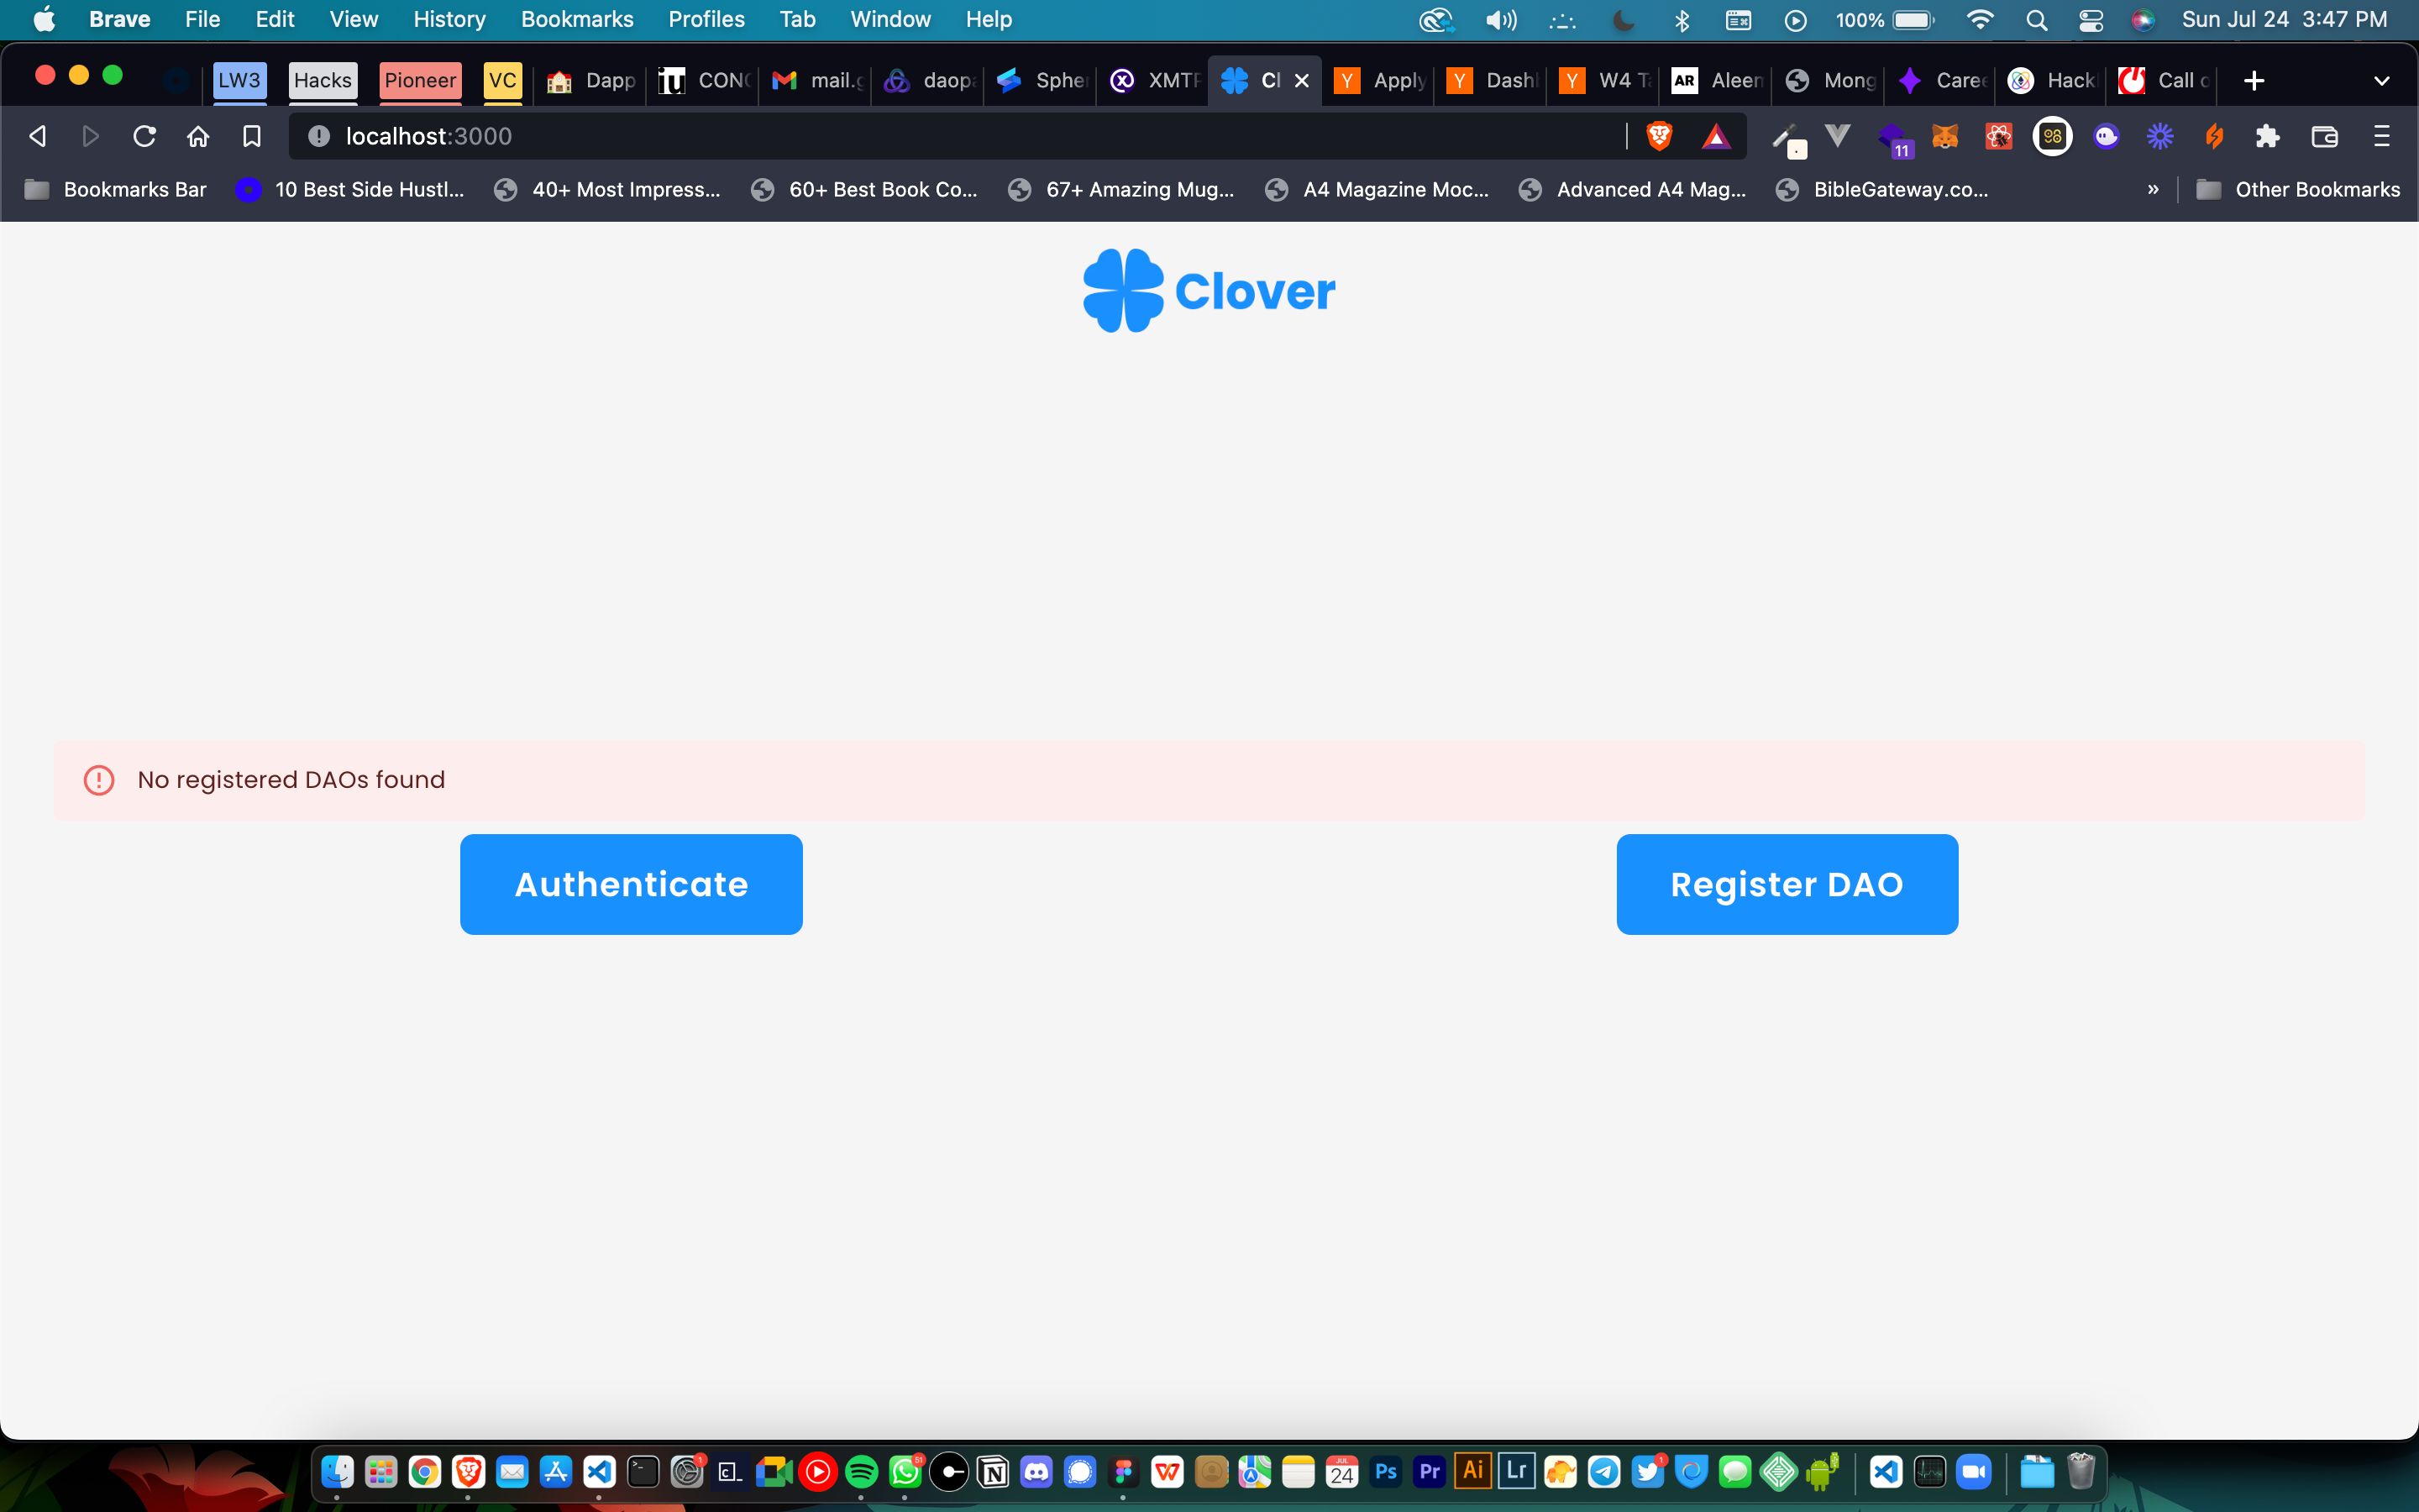Open a new tab with plus button
Image resolution: width=2419 pixels, height=1512 pixels.
pos(2254,81)
